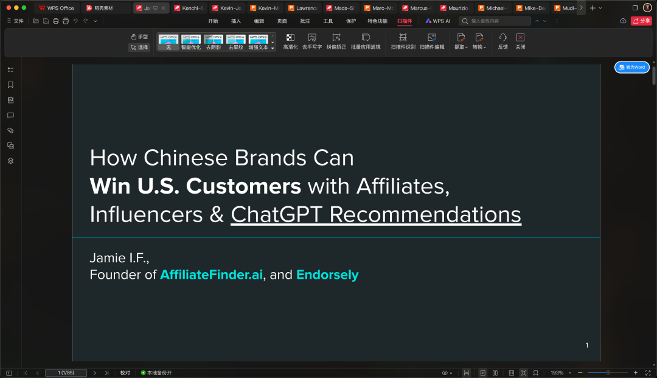Click the page number field 1 (1/85)
The image size is (657, 378).
click(x=66, y=373)
